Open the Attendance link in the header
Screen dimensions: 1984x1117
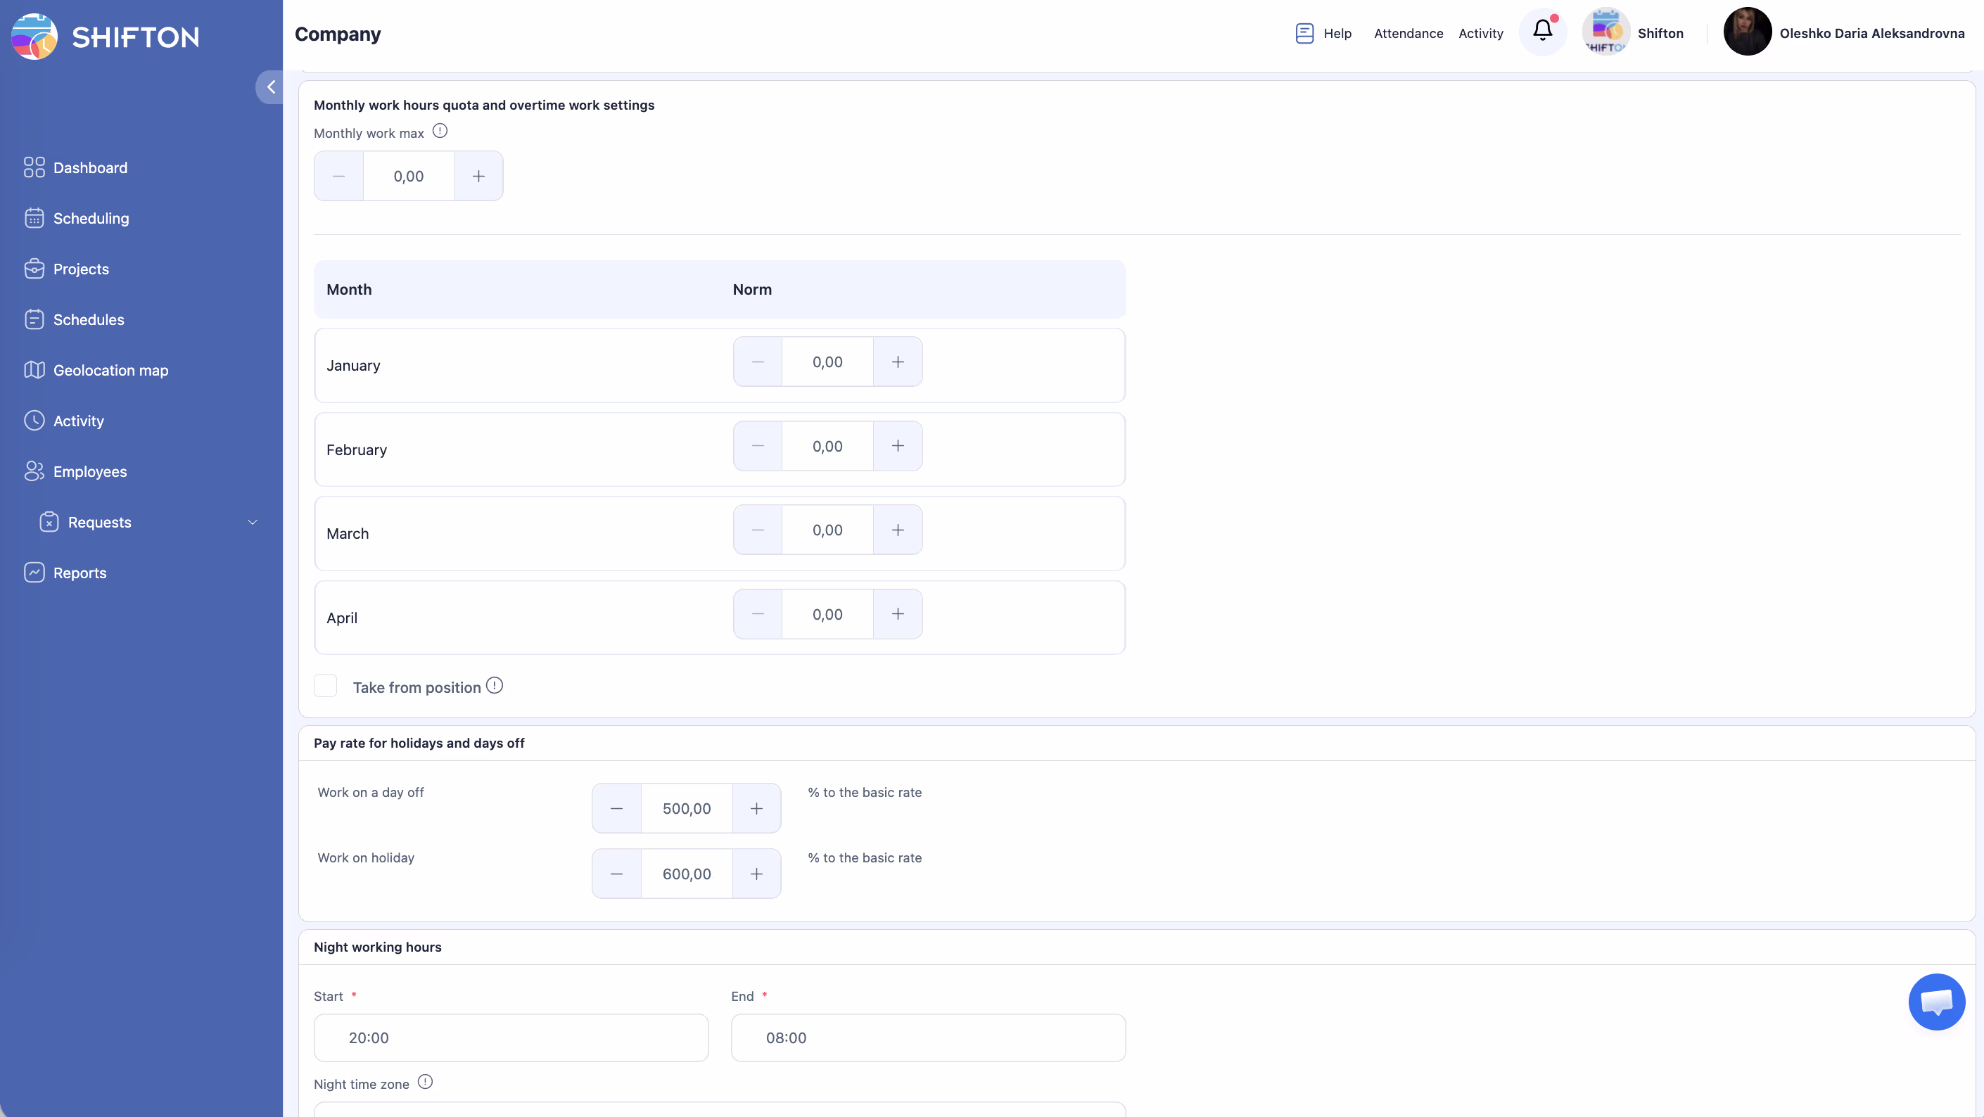tap(1408, 33)
